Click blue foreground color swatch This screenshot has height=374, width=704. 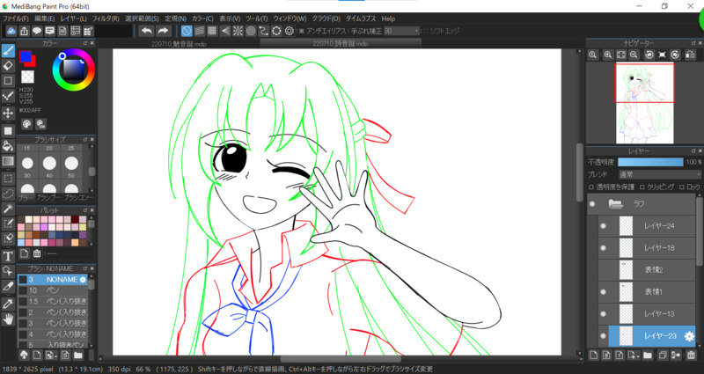point(26,57)
